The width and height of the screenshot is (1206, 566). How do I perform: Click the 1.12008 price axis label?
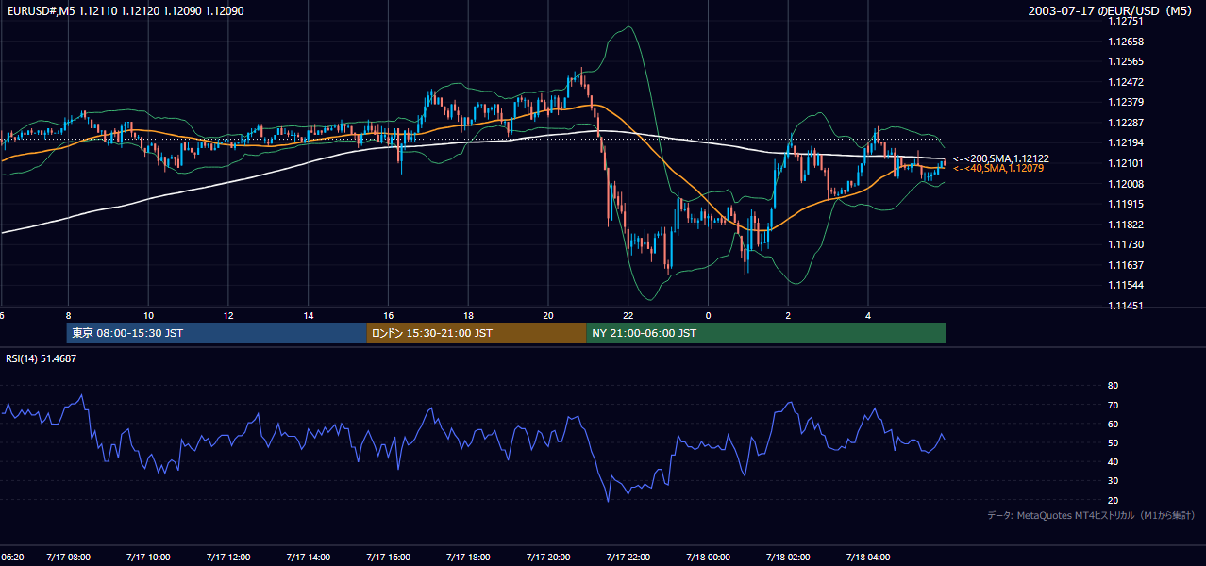click(1126, 184)
